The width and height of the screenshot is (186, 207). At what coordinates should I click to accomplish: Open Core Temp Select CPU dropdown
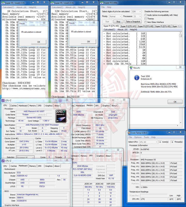pos(148,142)
